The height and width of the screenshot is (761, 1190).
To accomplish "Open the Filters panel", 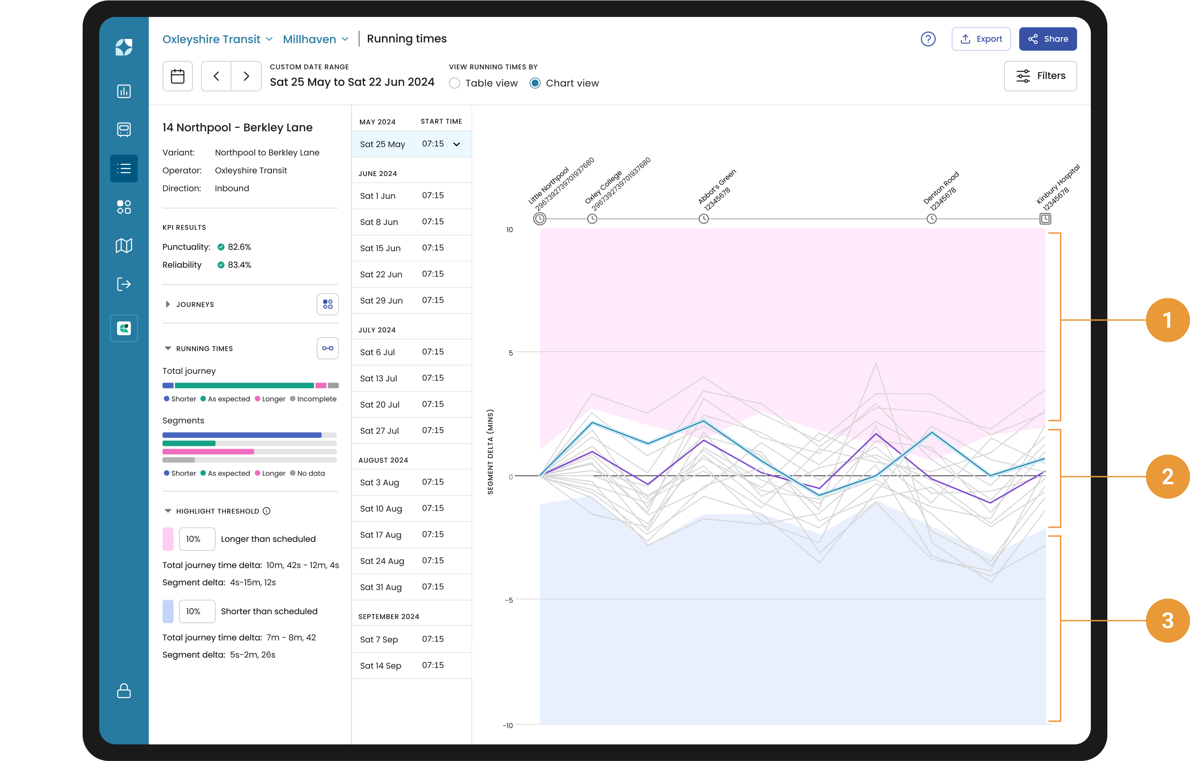I will pos(1040,76).
